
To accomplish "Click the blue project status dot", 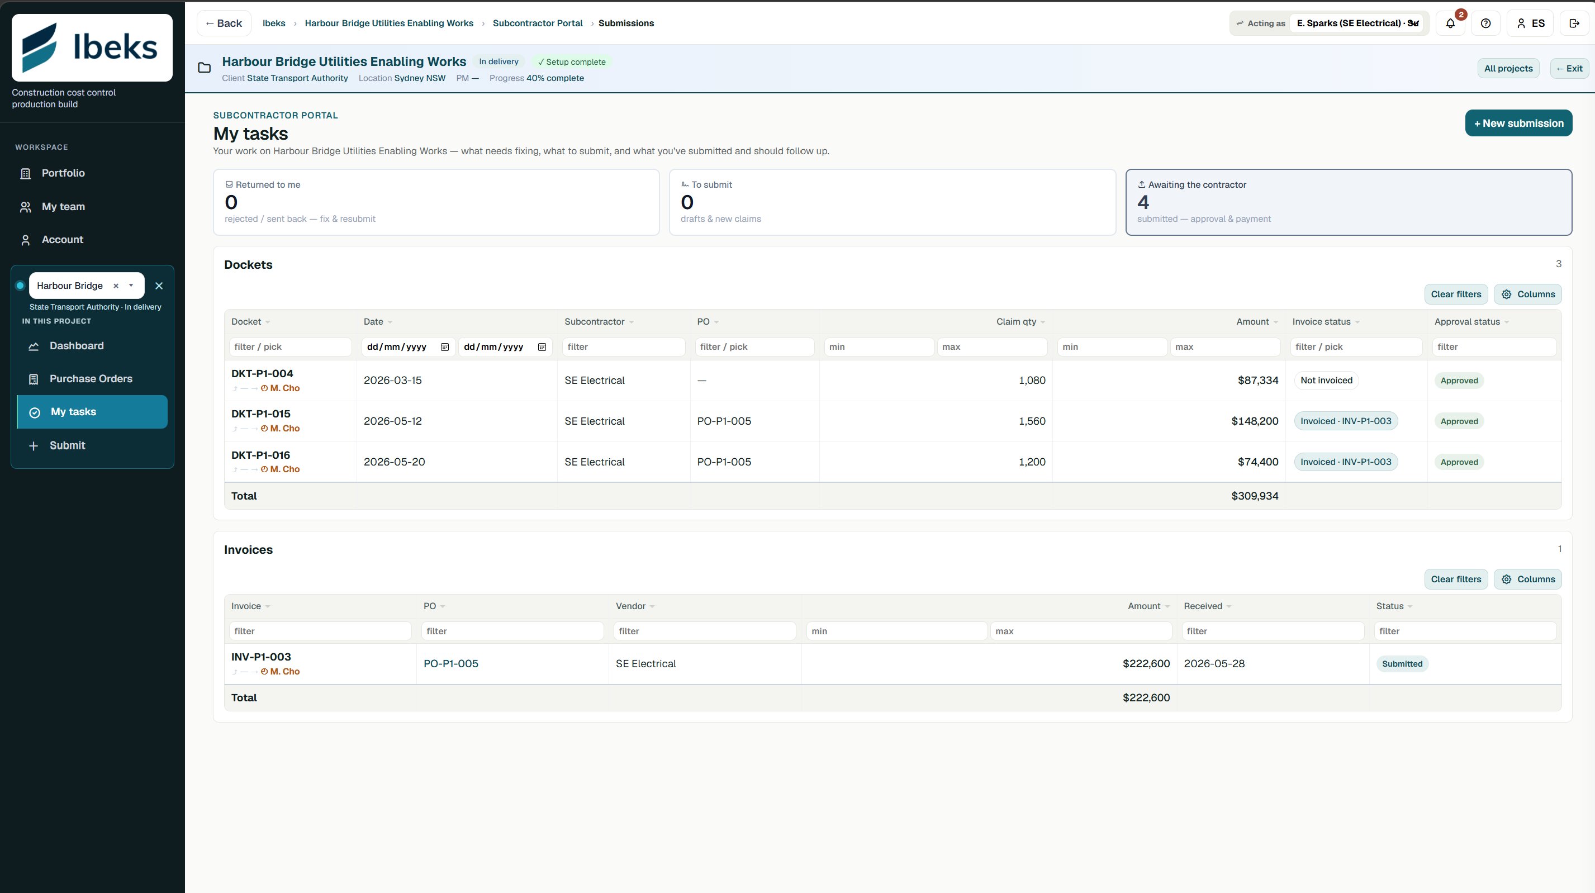I will click(20, 286).
